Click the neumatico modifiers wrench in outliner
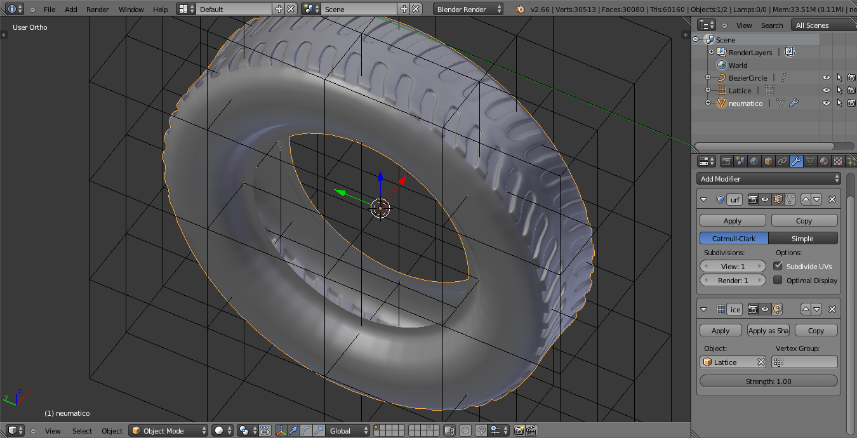This screenshot has height=438, width=857. tap(794, 103)
